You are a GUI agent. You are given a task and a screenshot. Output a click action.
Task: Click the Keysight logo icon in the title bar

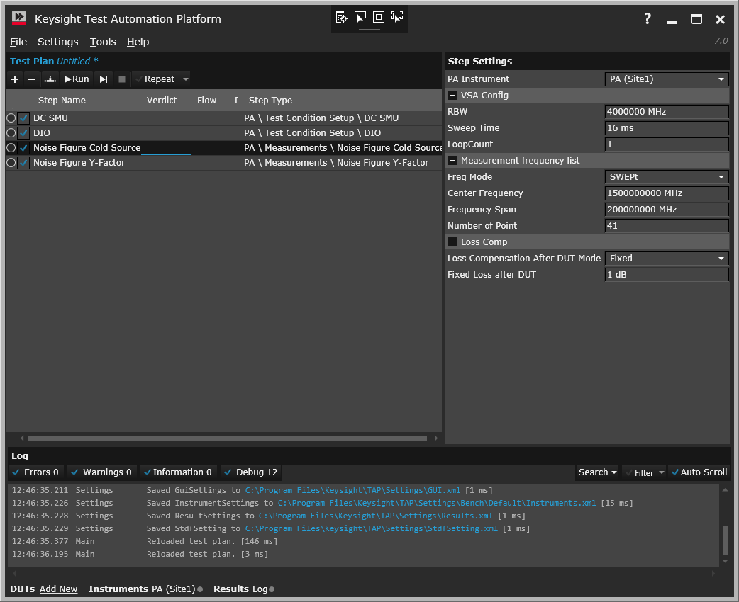19,19
